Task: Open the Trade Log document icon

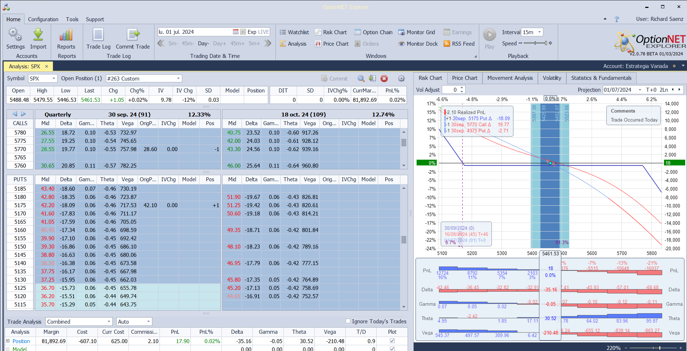Action: click(x=98, y=35)
